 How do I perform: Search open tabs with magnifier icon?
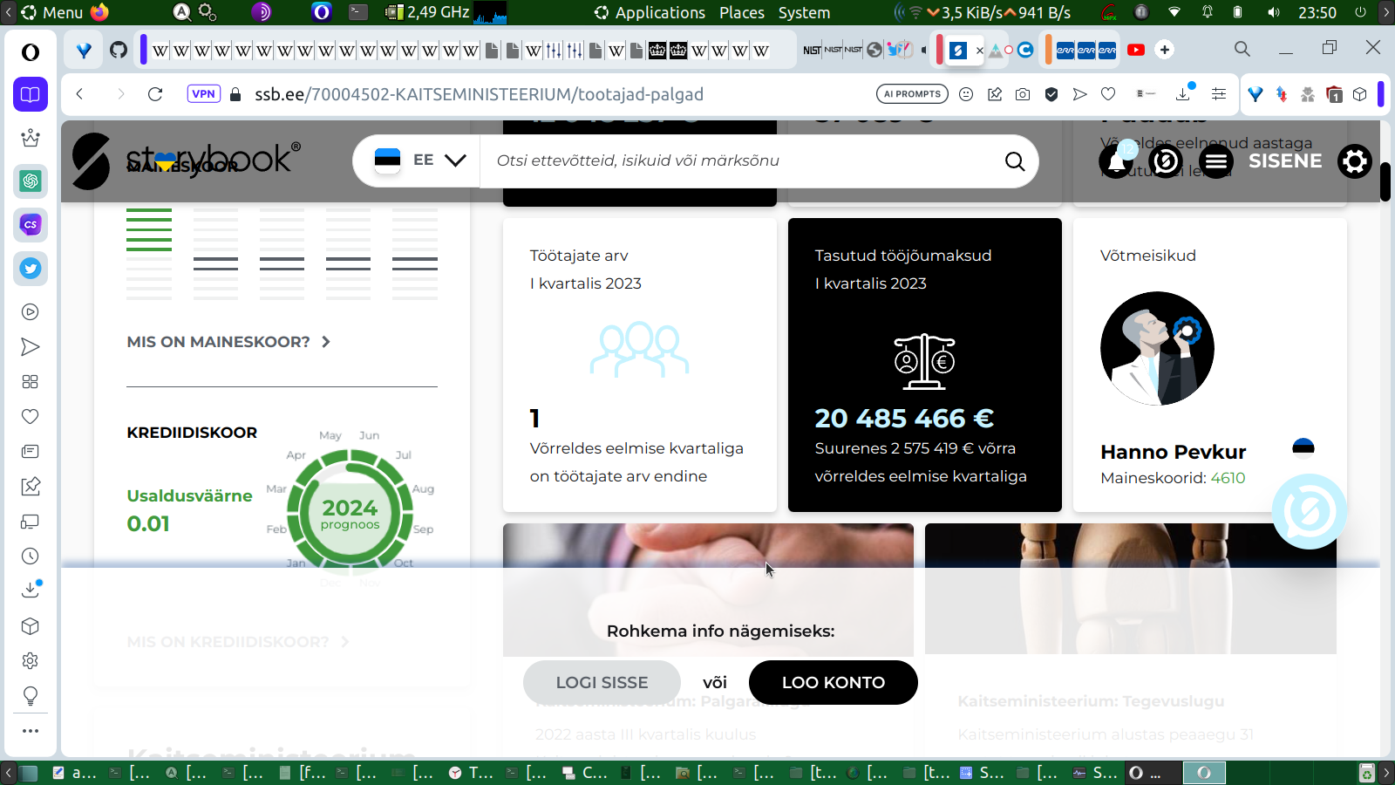tap(1242, 49)
